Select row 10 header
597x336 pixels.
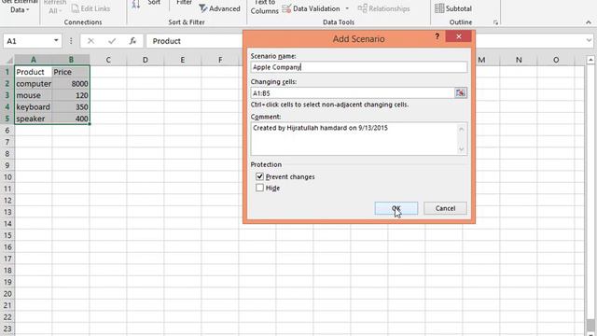[7, 177]
